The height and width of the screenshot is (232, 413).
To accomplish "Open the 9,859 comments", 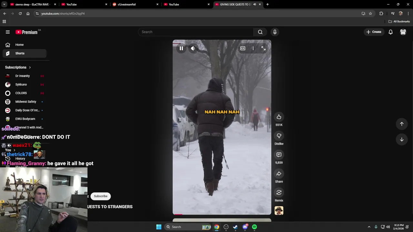I will click(x=279, y=155).
